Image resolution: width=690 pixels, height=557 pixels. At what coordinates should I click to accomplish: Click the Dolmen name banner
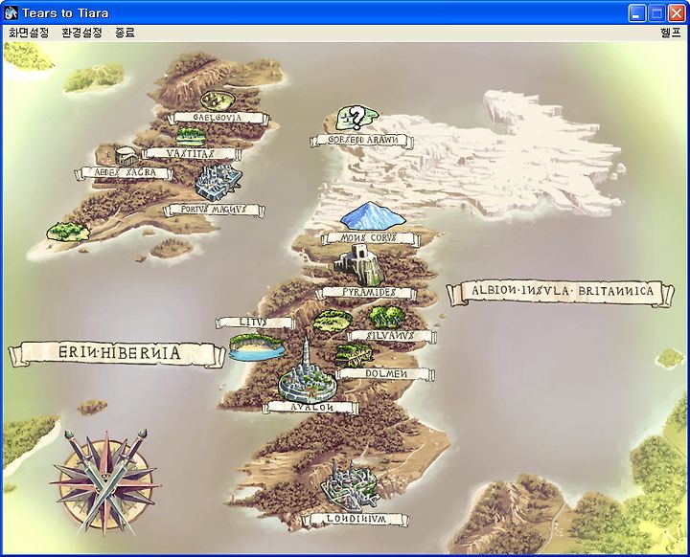pos(386,373)
